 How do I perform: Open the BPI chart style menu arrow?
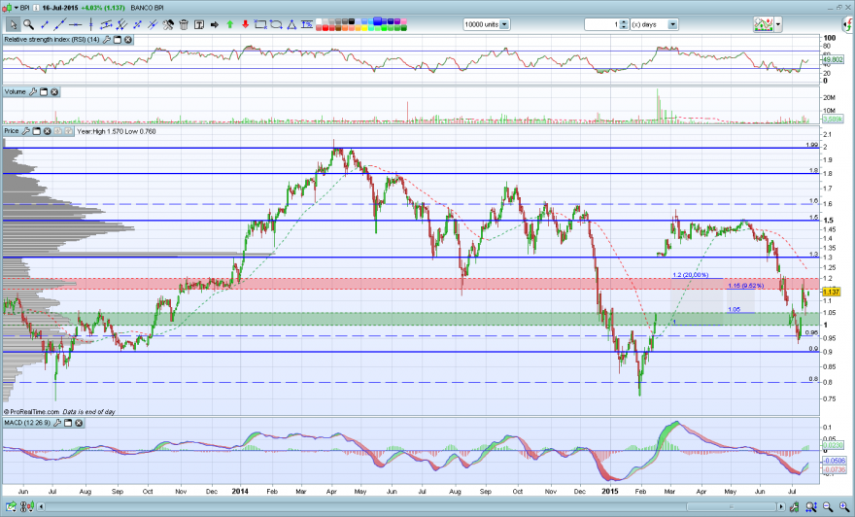(x=17, y=8)
